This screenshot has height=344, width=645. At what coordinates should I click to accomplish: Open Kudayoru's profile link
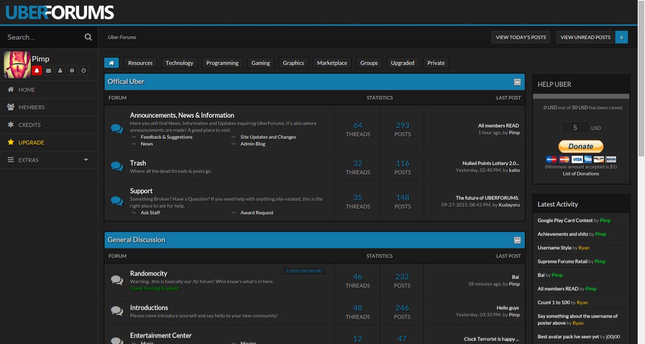pyautogui.click(x=509, y=205)
